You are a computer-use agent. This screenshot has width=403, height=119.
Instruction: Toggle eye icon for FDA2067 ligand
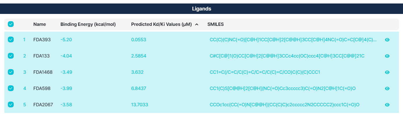click(387, 105)
